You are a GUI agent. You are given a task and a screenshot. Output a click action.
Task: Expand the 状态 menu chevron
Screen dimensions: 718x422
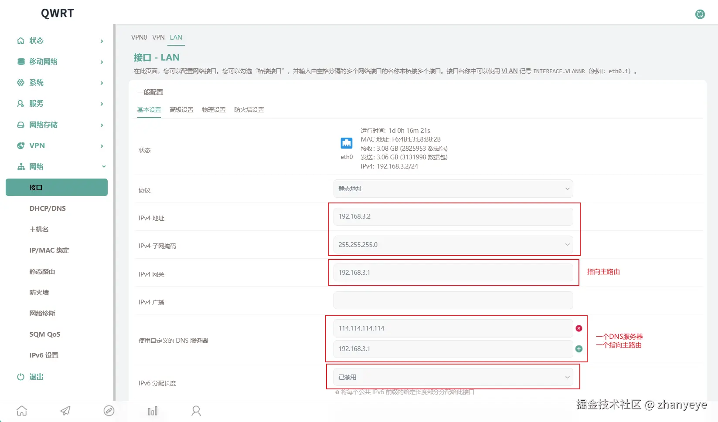point(102,41)
